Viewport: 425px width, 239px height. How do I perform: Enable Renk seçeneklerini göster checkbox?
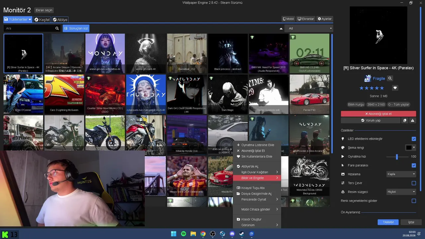pos(414,201)
